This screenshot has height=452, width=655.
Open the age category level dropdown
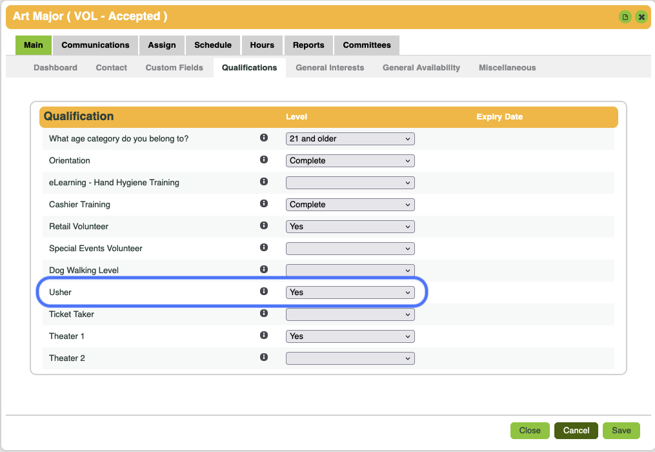pos(350,139)
